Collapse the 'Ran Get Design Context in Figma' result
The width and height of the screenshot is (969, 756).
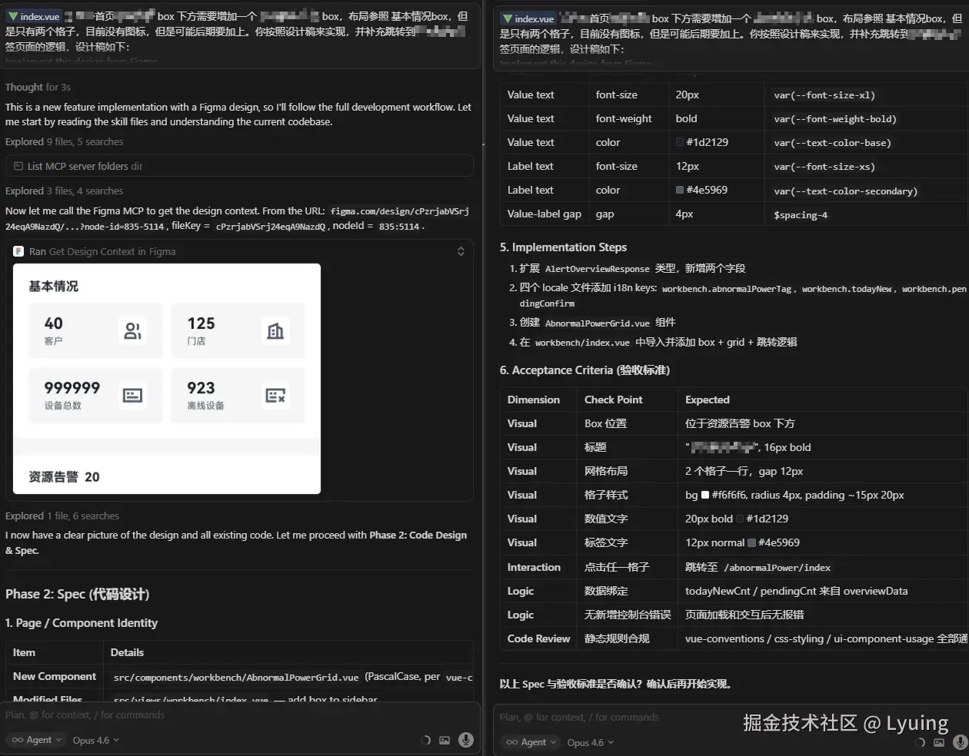(x=460, y=251)
